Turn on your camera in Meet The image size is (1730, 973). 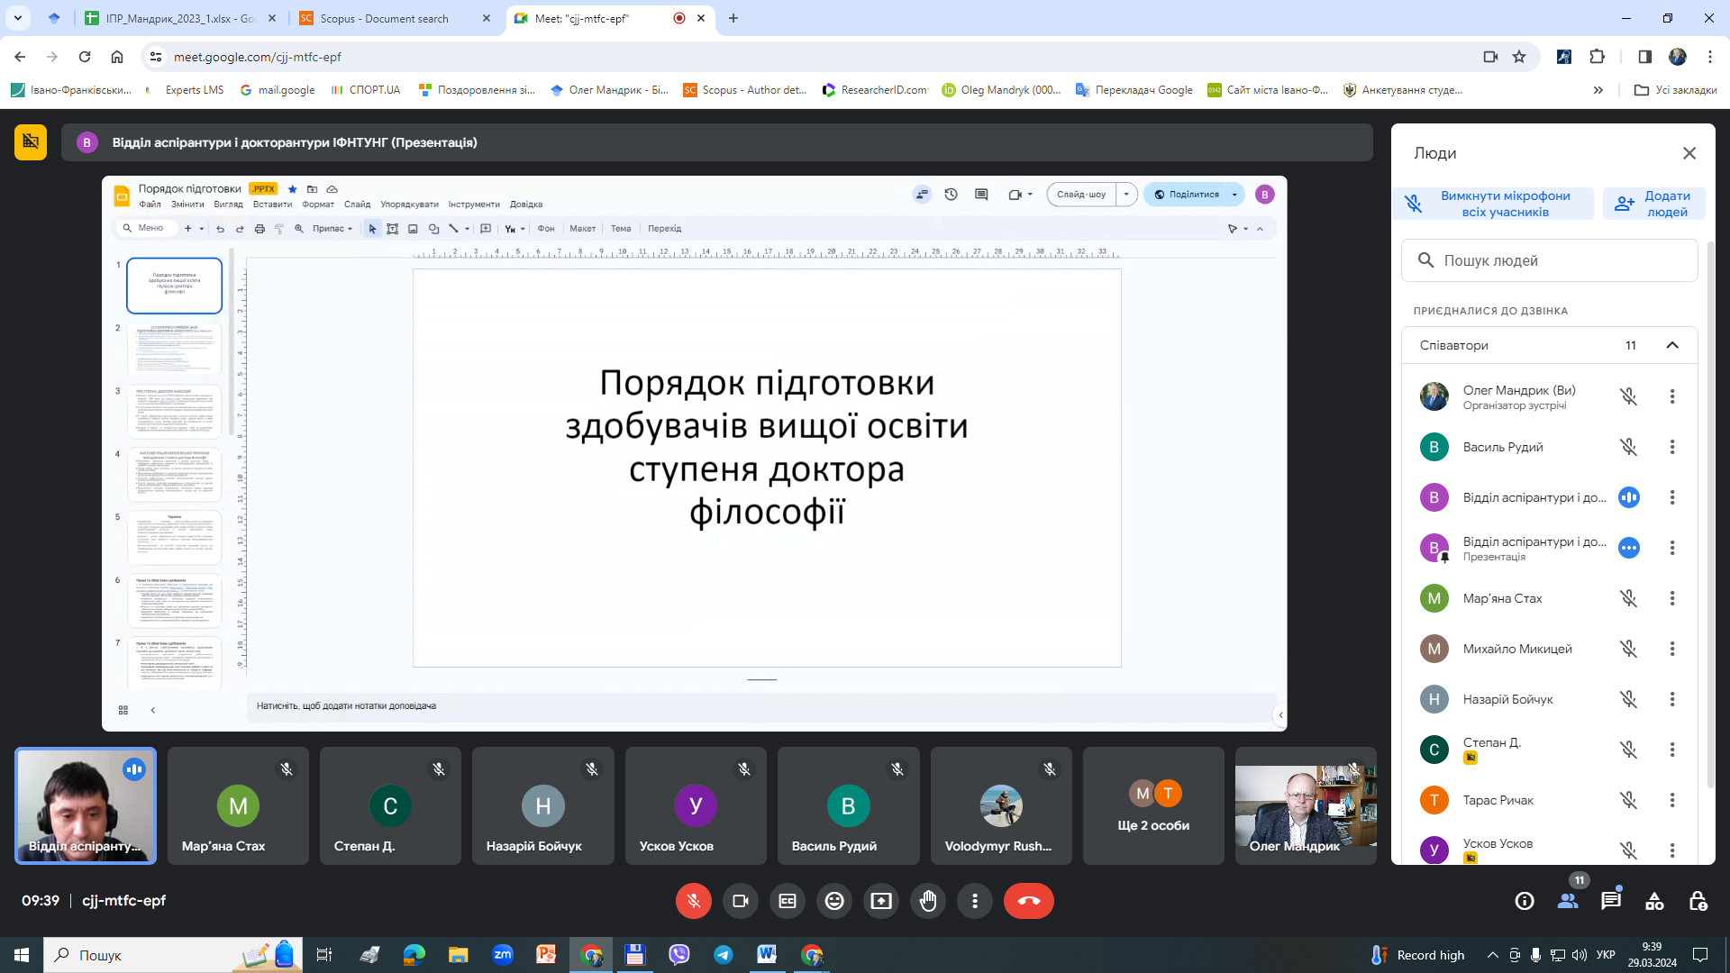741,900
